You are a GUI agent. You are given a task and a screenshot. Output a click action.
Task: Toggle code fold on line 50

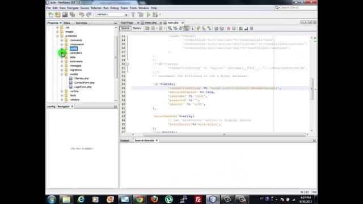(x=127, y=64)
